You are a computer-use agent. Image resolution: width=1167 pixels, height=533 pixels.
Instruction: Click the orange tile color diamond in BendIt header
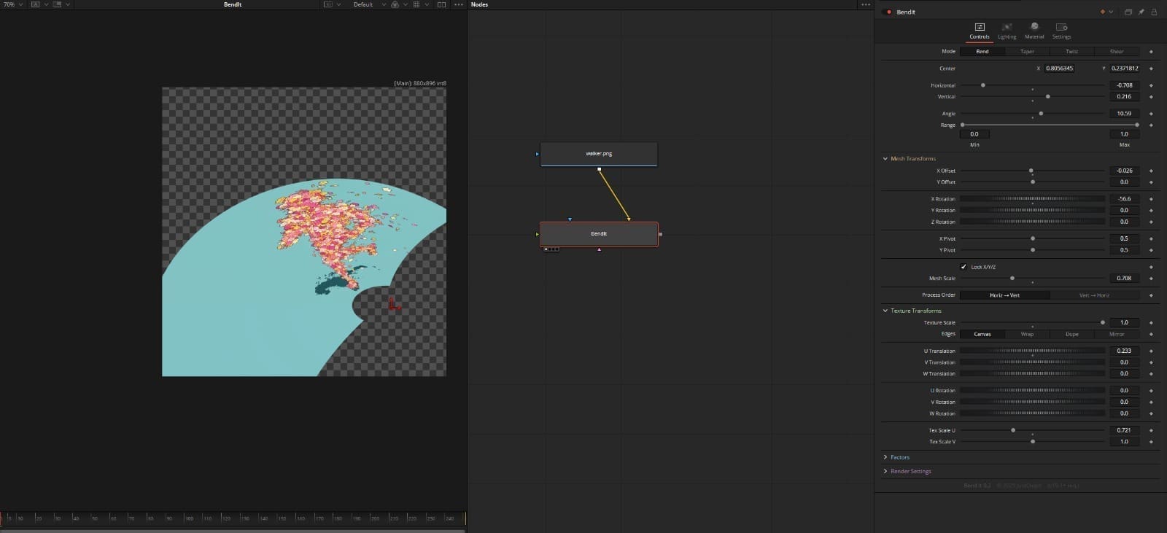click(1103, 12)
